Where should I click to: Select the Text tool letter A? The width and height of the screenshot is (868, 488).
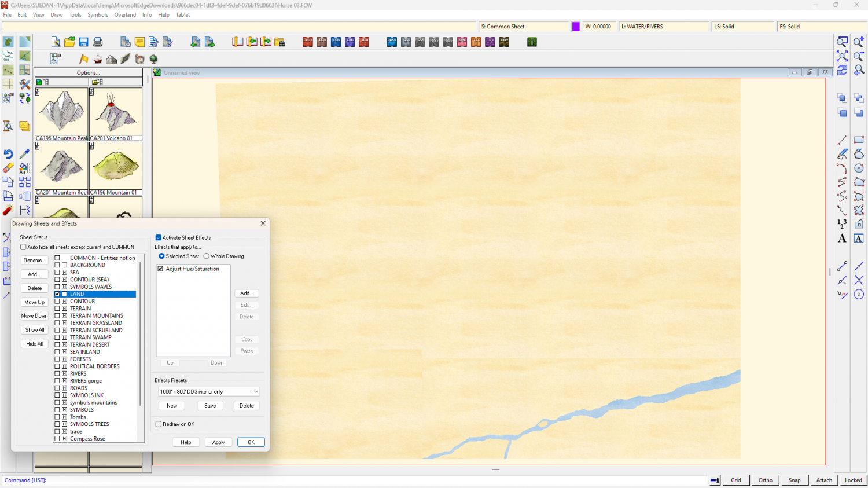842,239
